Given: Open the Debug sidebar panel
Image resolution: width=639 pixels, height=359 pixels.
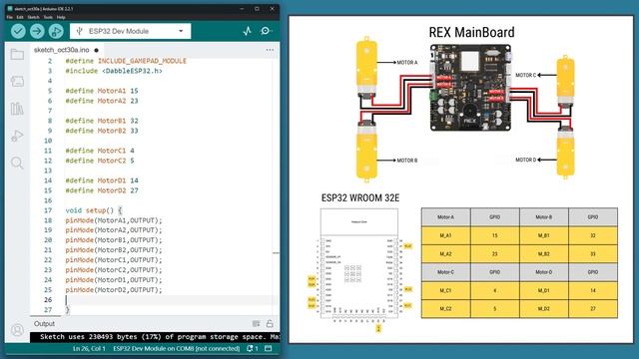Looking at the screenshot, I should coord(17,136).
